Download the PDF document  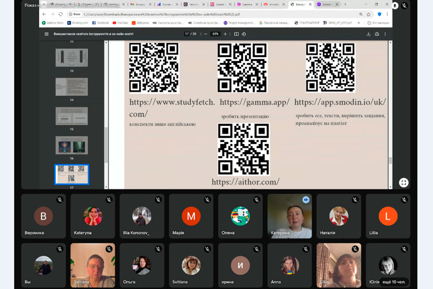369,34
